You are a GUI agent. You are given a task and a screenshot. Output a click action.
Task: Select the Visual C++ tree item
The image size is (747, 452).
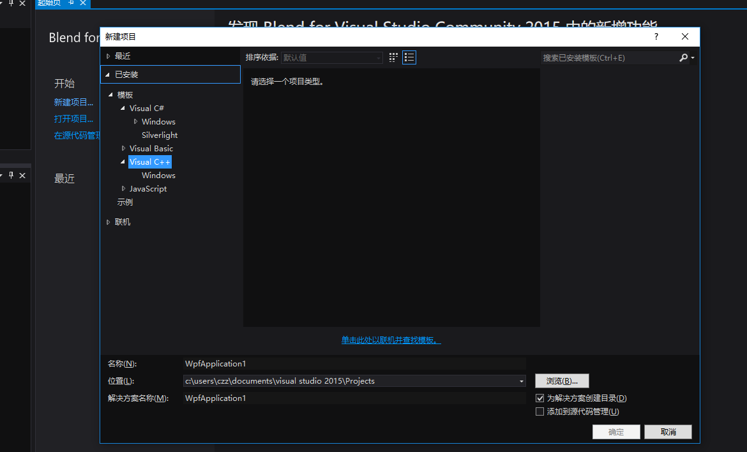click(x=149, y=162)
